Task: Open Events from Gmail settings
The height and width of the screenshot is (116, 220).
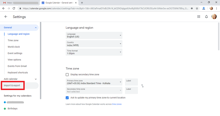Action: pyautogui.click(x=17, y=66)
